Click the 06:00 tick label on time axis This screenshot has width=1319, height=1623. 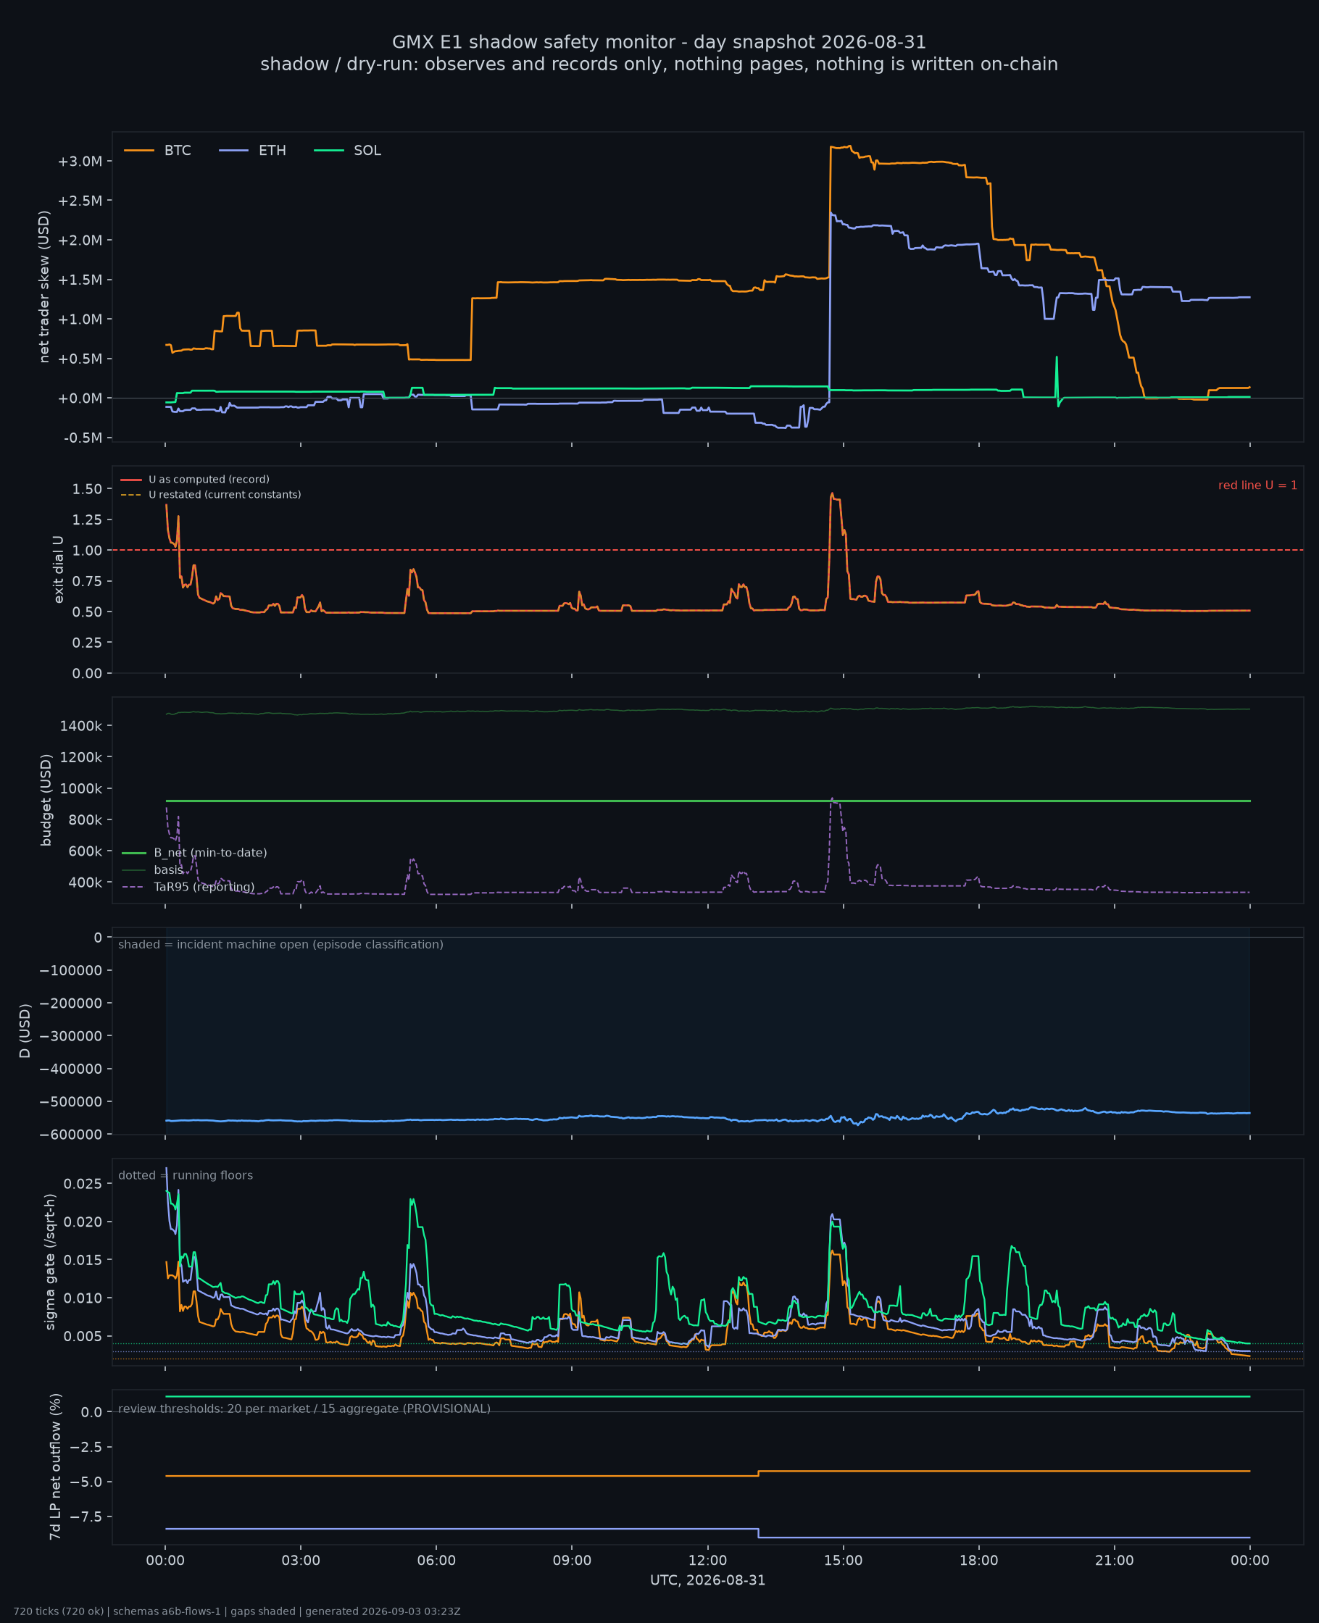[x=436, y=1561]
